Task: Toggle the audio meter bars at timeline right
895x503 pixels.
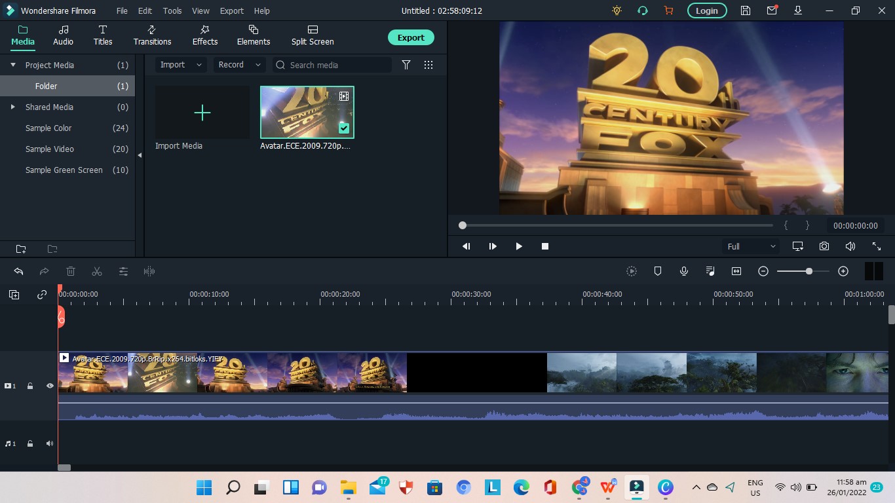Action: click(x=874, y=271)
